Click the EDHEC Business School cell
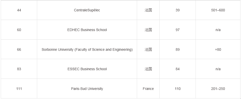 (87, 30)
